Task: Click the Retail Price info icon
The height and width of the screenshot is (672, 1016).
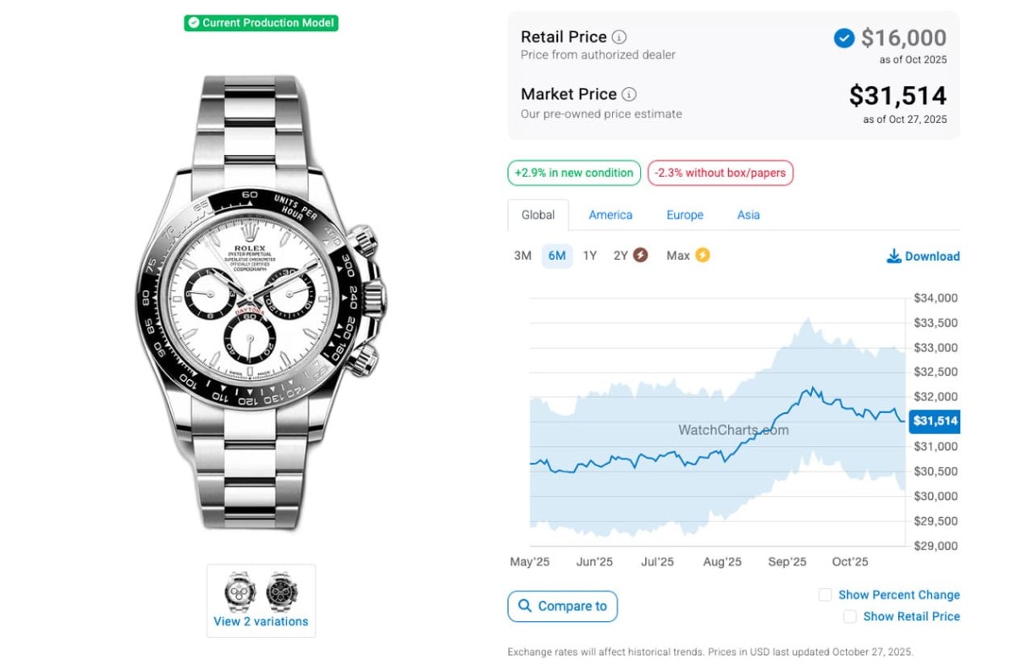Action: point(620,37)
